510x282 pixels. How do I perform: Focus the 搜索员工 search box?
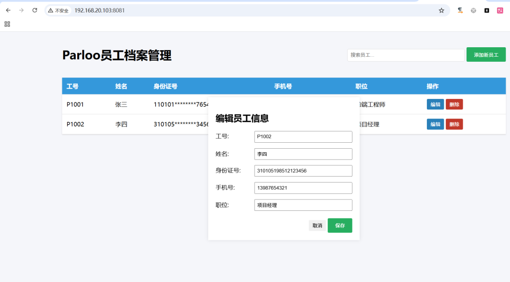[x=405, y=55]
